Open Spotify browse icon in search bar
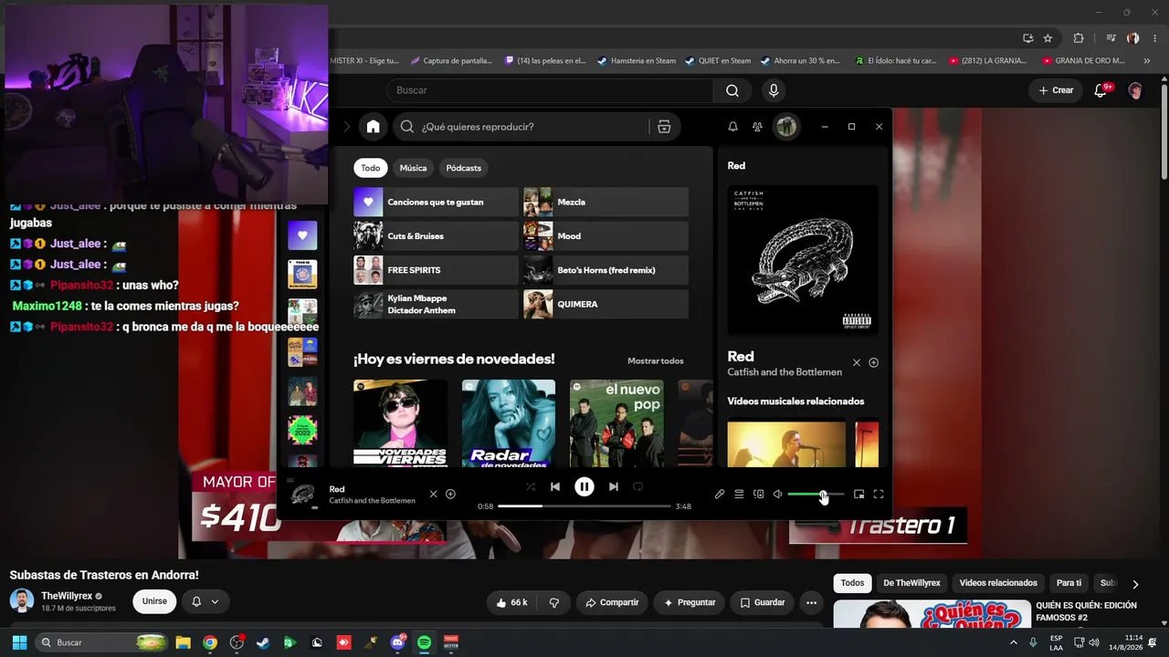 click(664, 127)
